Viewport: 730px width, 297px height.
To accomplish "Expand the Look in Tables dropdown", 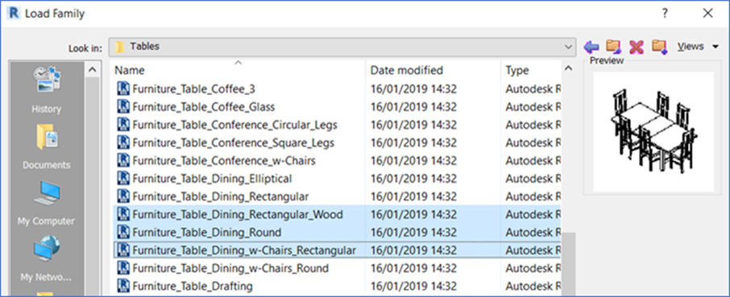I will (568, 47).
